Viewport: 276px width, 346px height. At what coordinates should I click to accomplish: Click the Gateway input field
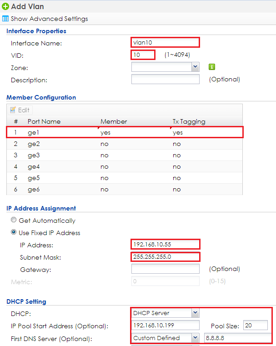click(x=166, y=269)
